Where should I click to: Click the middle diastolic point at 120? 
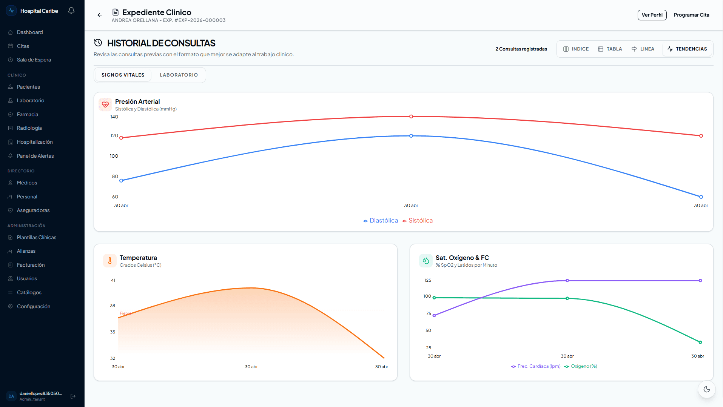pyautogui.click(x=411, y=136)
